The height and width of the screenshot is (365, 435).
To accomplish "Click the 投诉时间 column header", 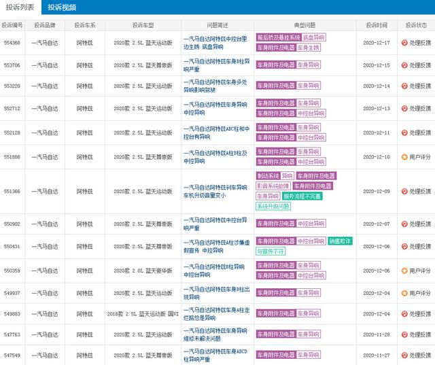I will [x=377, y=25].
